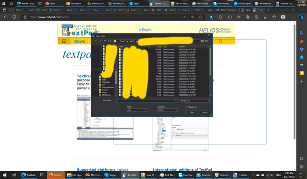Image resolution: width=307 pixels, height=179 pixels.
Task: Click the TextPad site Home icon
Action: pyautogui.click(x=64, y=41)
